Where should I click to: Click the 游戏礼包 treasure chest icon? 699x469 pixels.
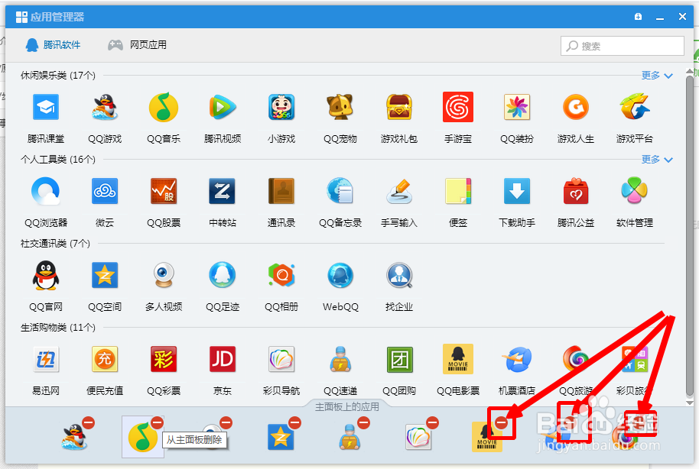tap(399, 108)
